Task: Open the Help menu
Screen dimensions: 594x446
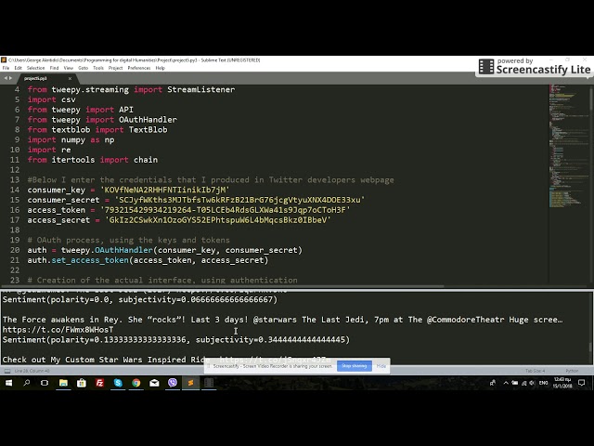Action: 161,68
